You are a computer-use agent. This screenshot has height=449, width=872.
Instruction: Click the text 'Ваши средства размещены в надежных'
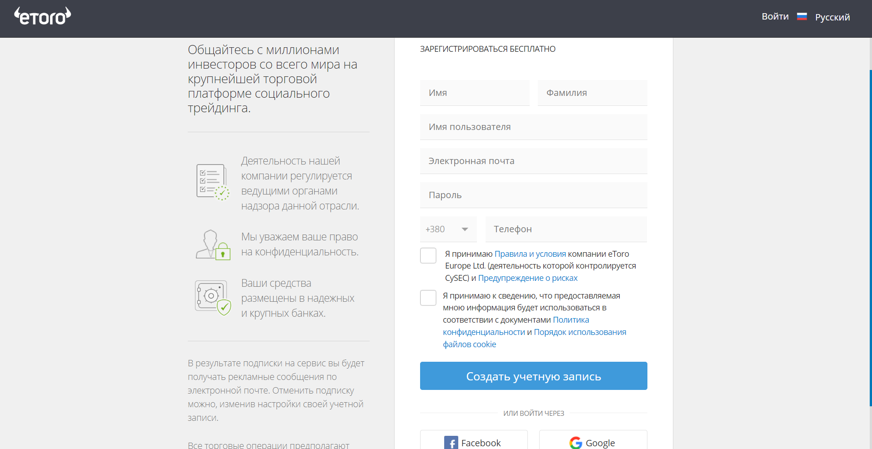point(297,290)
